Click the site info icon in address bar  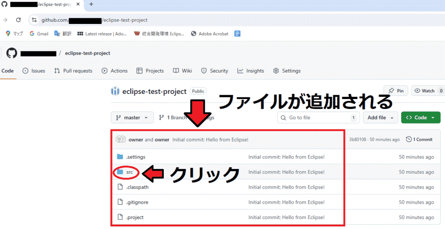34,20
